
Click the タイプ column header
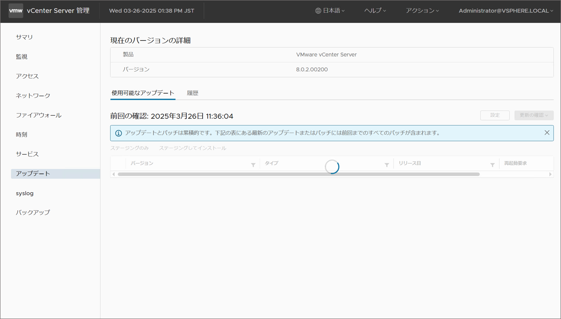point(272,163)
